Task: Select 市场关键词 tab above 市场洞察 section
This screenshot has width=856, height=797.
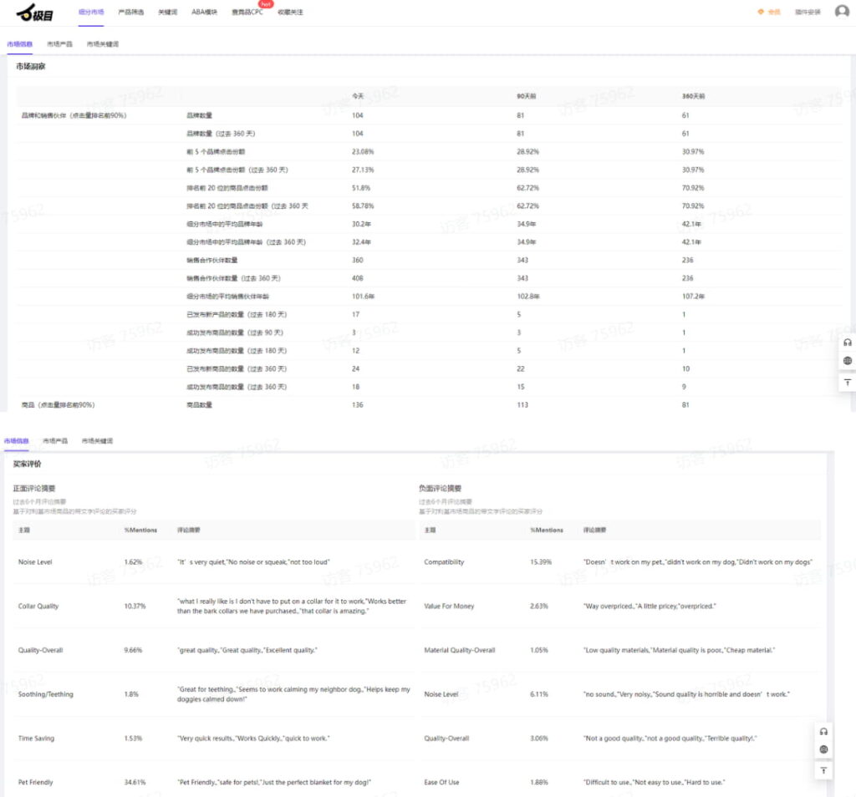Action: tap(102, 43)
